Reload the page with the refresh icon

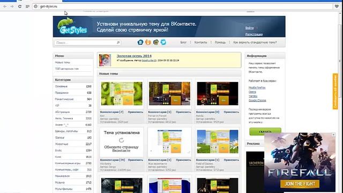pos(20,6)
